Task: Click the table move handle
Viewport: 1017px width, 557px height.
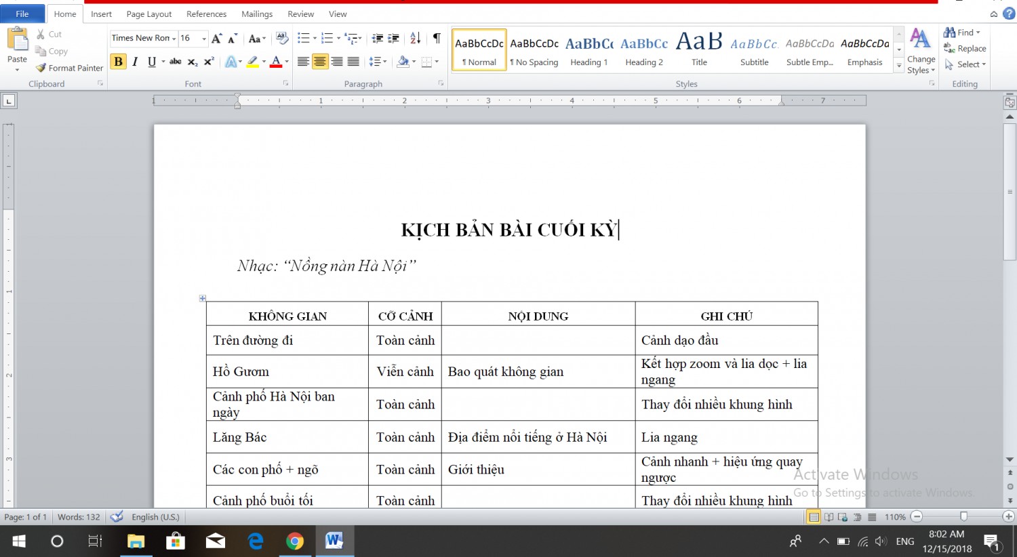Action: pyautogui.click(x=202, y=298)
